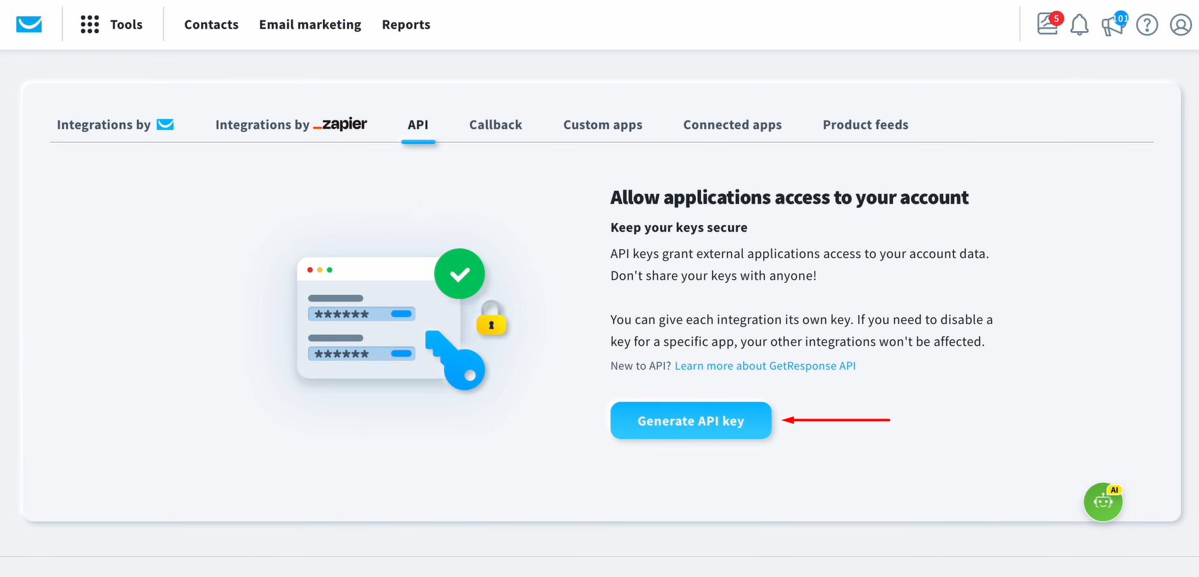Open Learn more about GetResponse API

point(765,366)
